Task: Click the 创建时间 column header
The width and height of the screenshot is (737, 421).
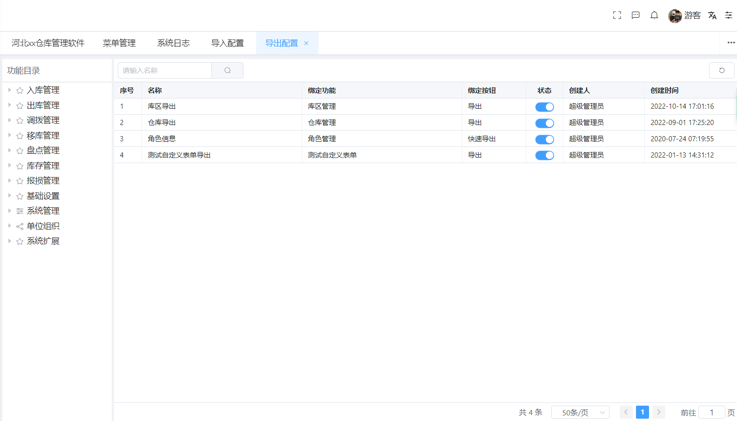Action: [664, 91]
